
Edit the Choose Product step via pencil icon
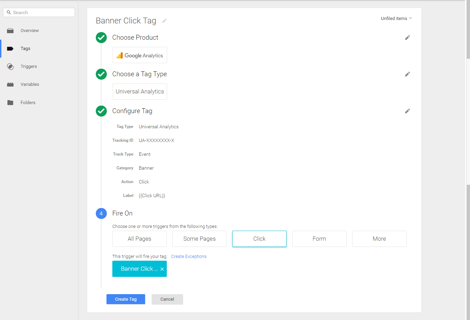click(x=407, y=37)
